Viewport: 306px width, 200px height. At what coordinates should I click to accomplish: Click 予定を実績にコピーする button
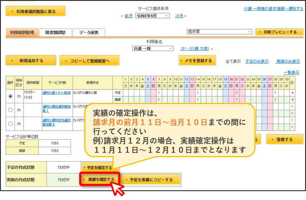[x=151, y=179]
